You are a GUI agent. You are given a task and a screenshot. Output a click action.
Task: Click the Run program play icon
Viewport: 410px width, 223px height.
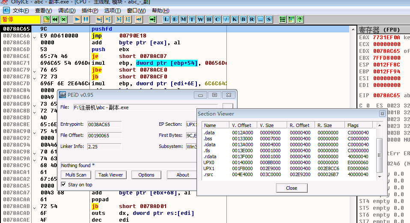(x=77, y=20)
